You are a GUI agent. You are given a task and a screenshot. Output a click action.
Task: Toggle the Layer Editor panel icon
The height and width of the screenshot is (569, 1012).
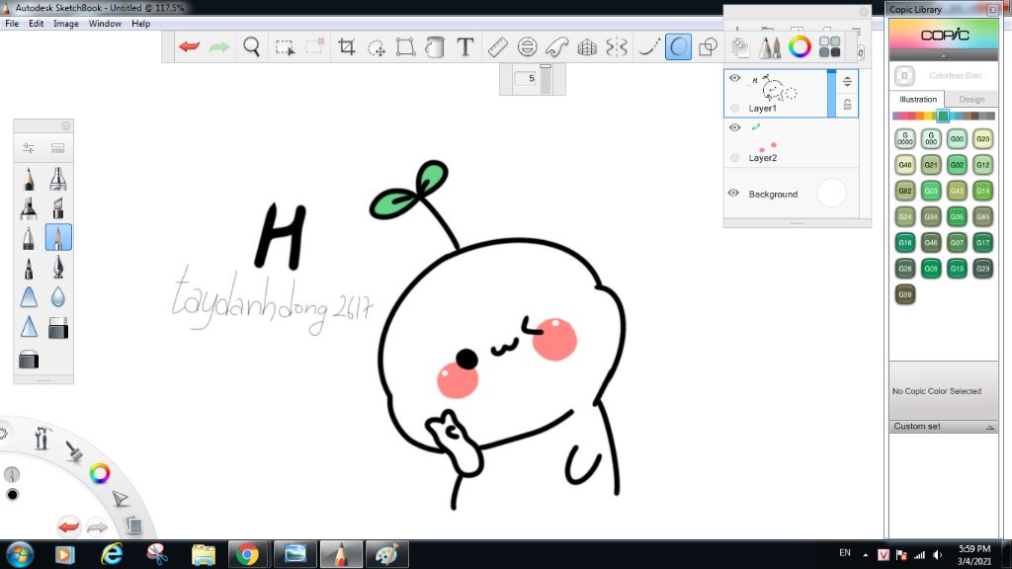click(x=740, y=47)
